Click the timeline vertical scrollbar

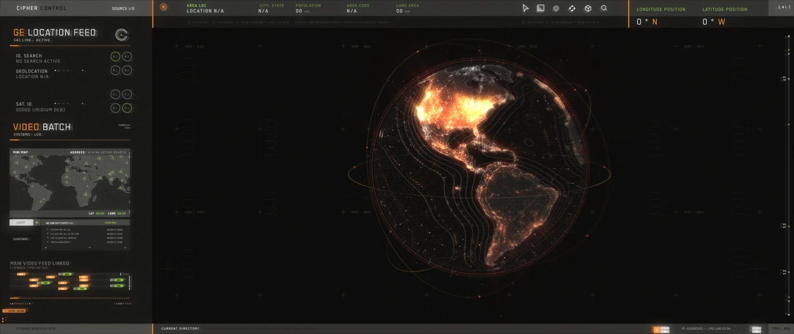[x=130, y=282]
